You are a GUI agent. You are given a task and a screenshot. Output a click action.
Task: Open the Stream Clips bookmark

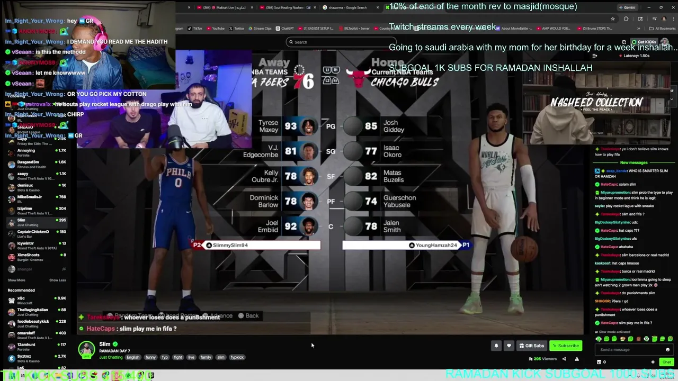tap(260, 29)
